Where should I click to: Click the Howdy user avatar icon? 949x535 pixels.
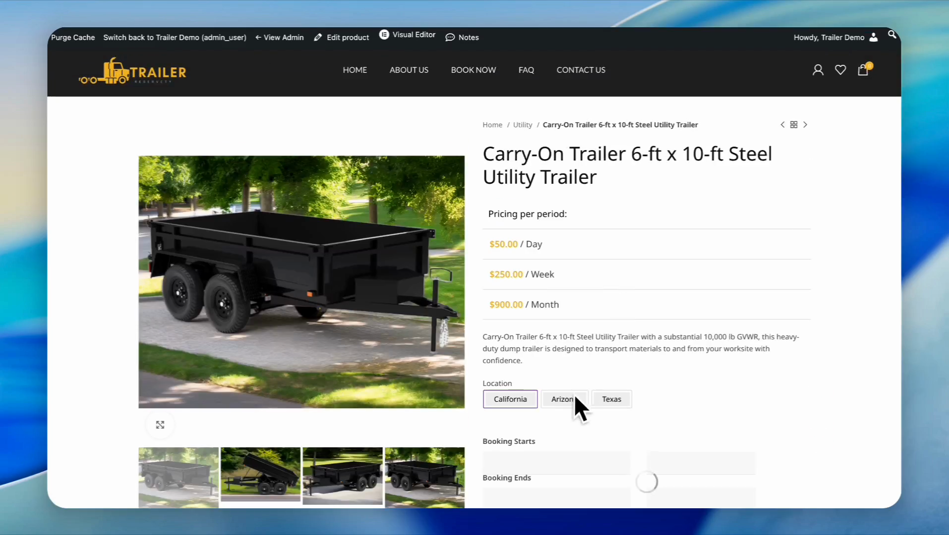tap(874, 37)
